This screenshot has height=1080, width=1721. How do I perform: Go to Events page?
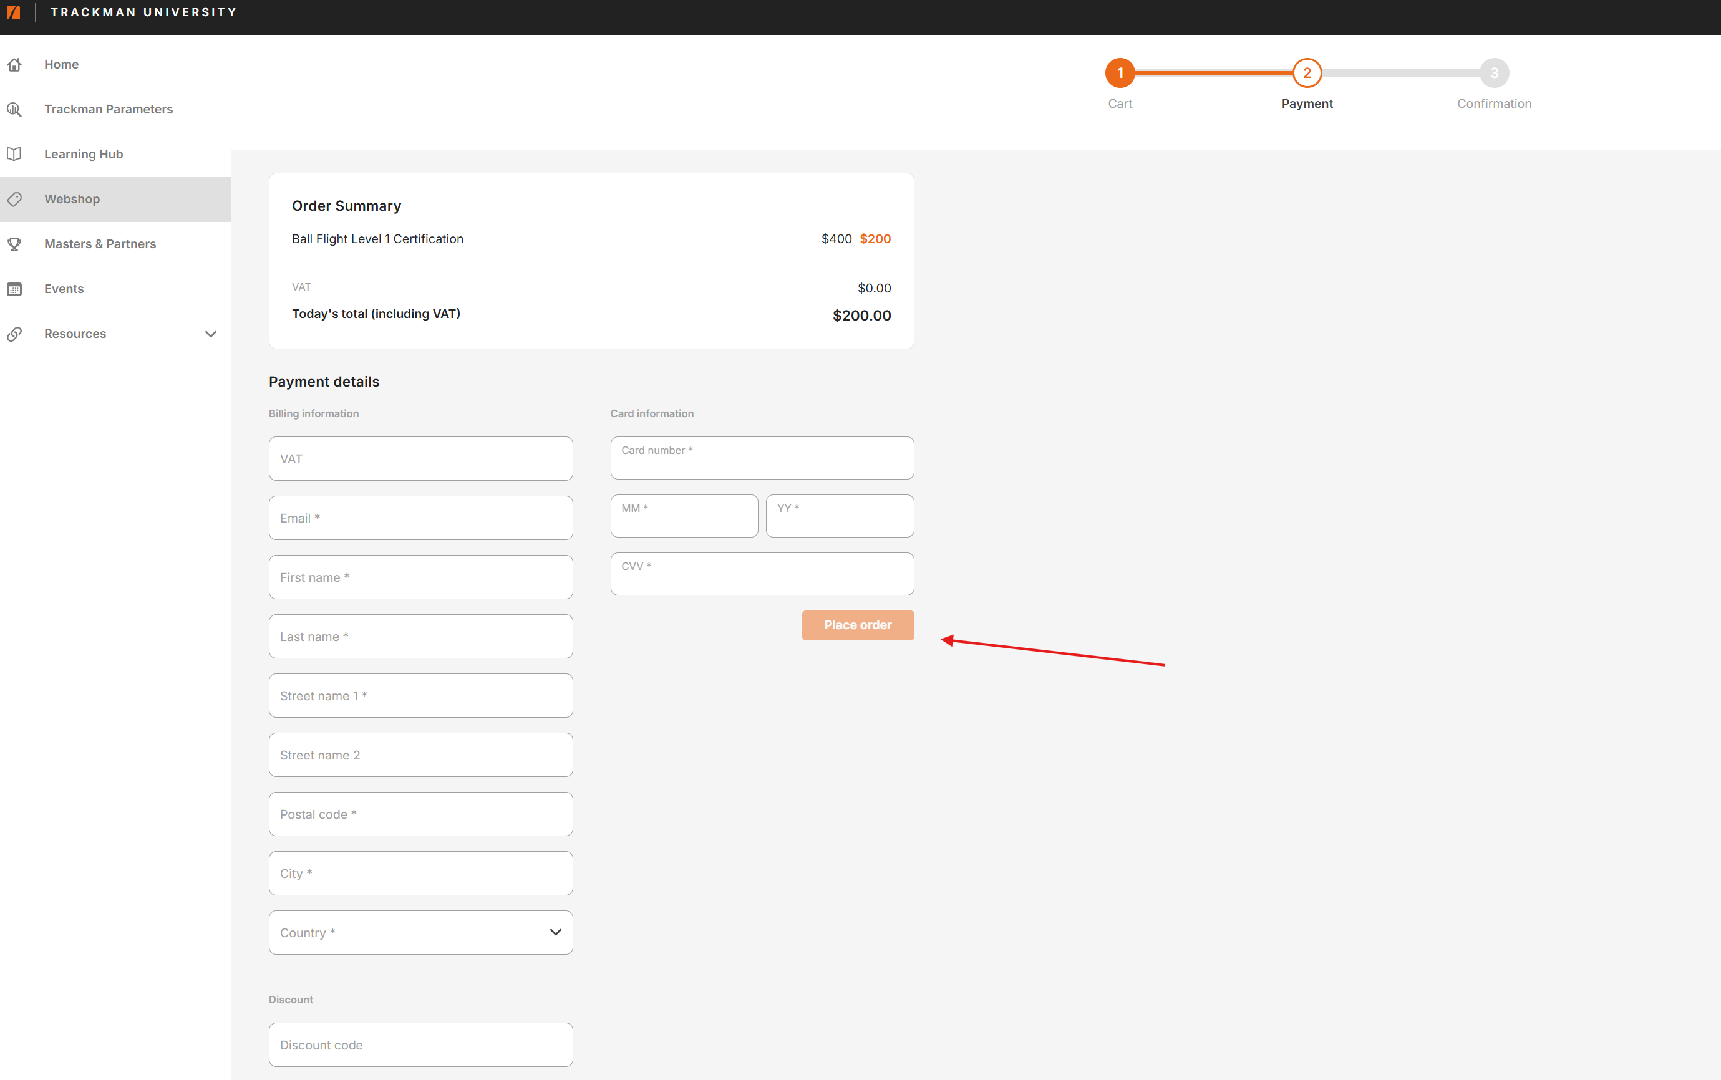(x=115, y=289)
